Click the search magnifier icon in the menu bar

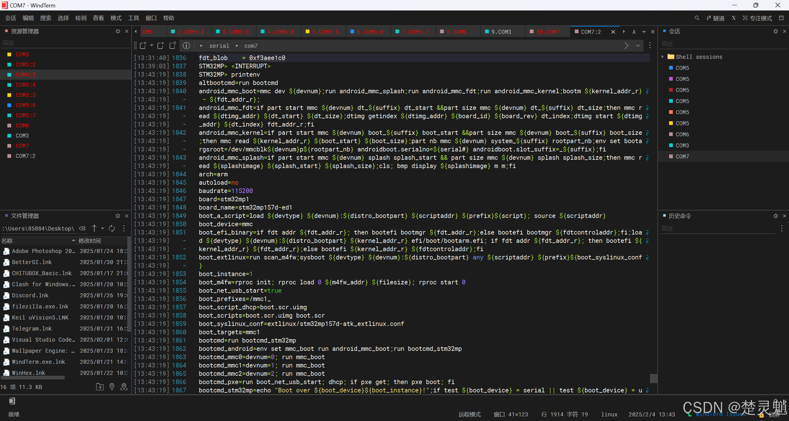697,18
